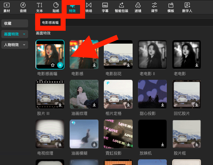The width and height of the screenshot is (213, 165).
Task: Open the 智能包装 smart packaging tab
Action: [122, 8]
